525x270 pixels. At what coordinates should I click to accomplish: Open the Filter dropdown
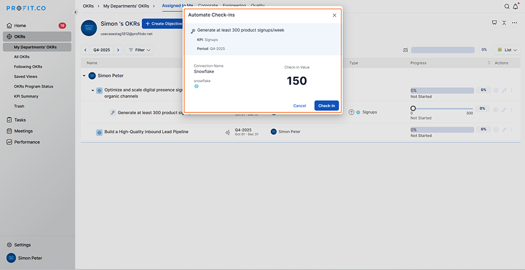coord(139,50)
